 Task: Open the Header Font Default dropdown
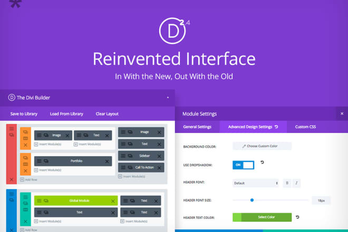[256, 183]
